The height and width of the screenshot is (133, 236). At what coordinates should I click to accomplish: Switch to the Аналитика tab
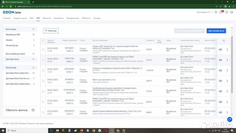click(x=59, y=18)
